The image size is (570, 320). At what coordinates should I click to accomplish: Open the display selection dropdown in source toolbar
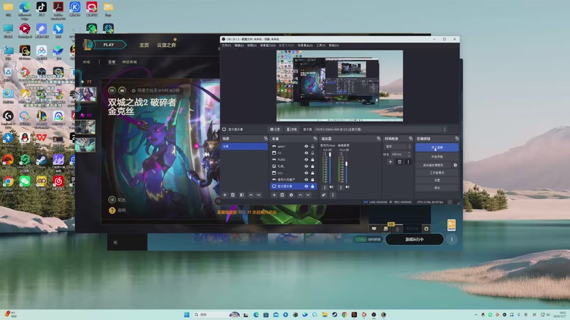click(381, 129)
